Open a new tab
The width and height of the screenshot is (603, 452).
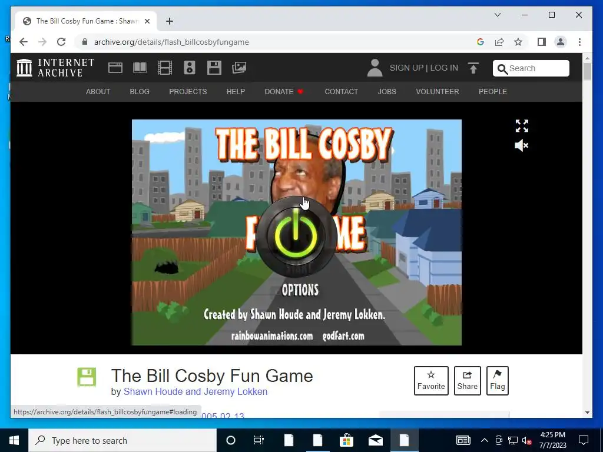[169, 21]
